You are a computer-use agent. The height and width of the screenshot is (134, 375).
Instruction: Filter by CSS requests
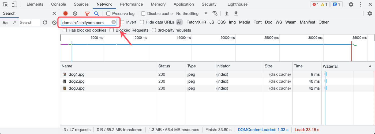222,22
